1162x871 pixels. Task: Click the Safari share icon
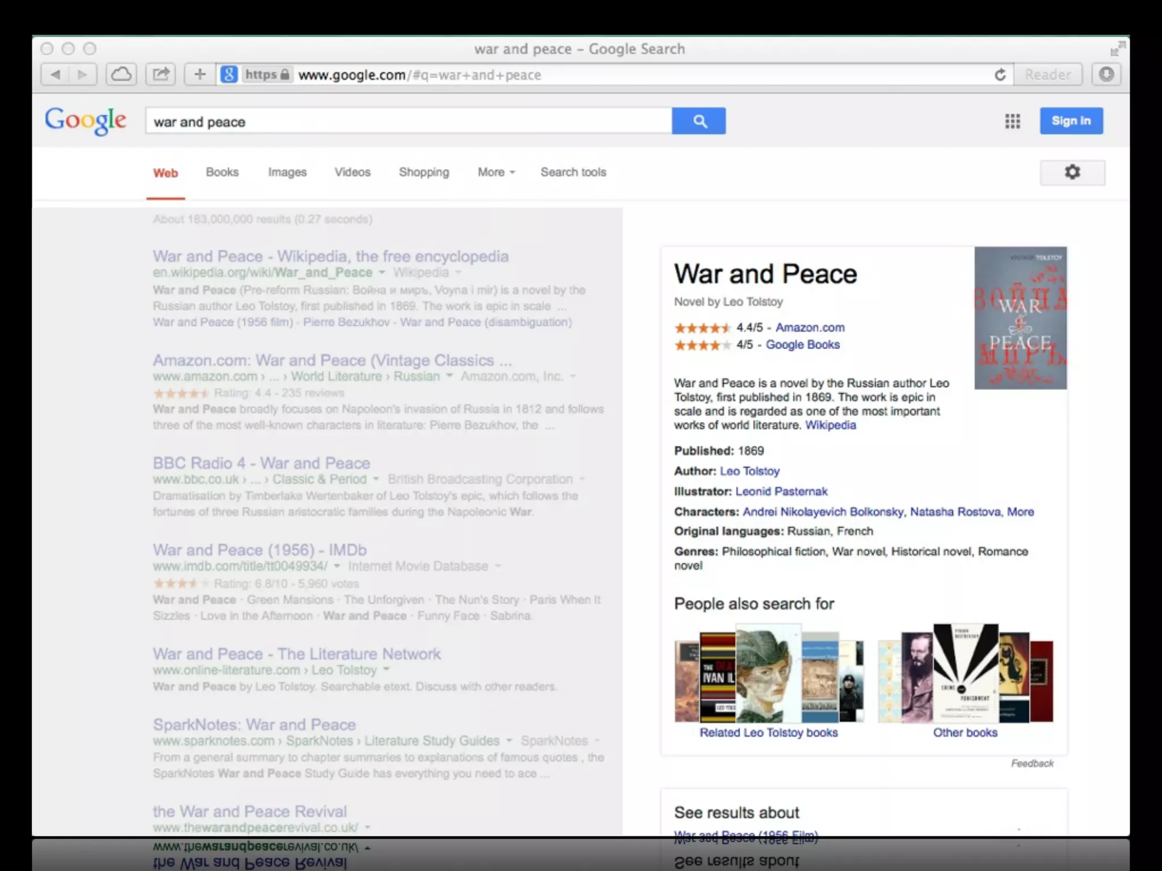tap(161, 74)
